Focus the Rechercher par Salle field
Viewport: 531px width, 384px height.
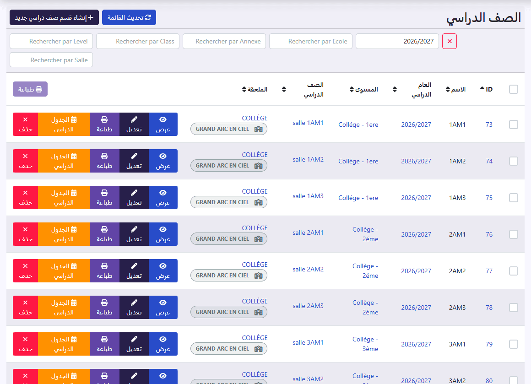pyautogui.click(x=51, y=60)
